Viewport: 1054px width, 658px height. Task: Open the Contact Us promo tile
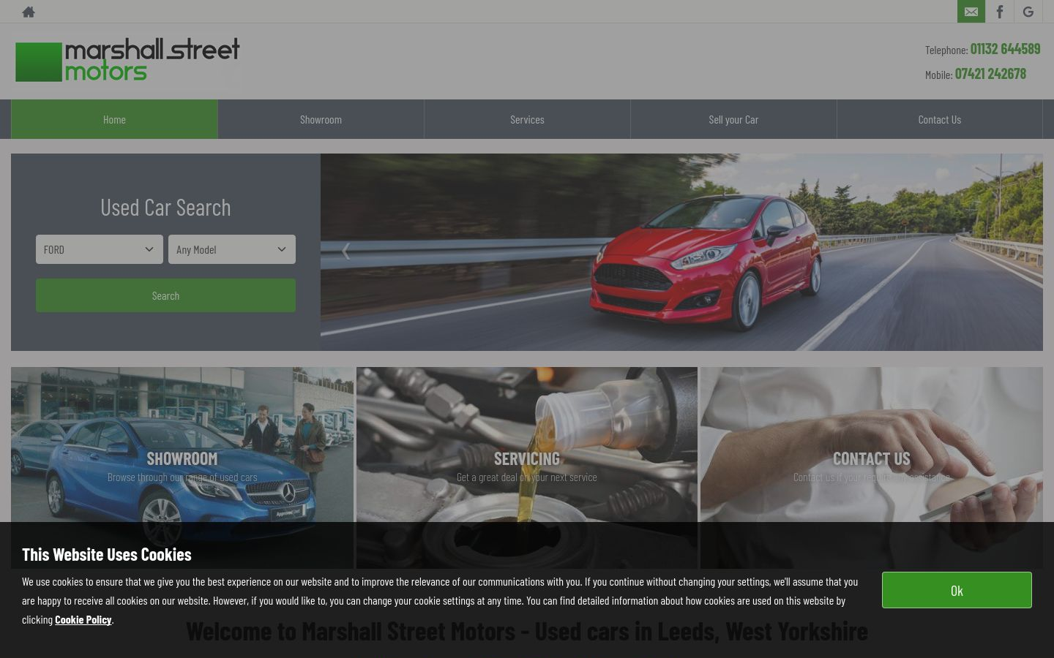pos(872,468)
